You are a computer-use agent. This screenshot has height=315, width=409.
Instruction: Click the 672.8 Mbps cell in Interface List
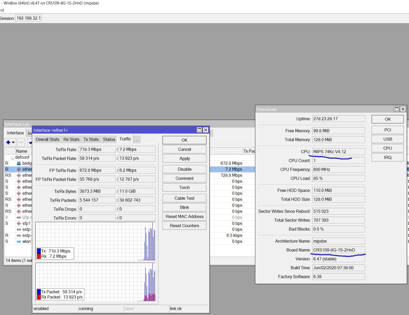click(231, 163)
